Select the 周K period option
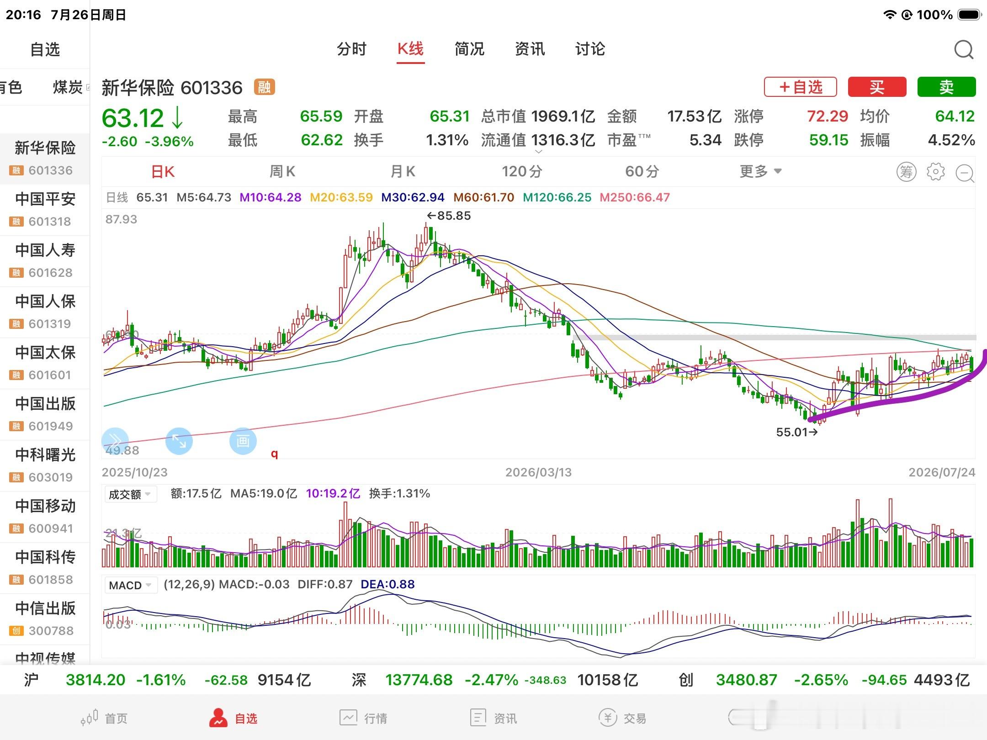The width and height of the screenshot is (987, 740). coord(282,172)
